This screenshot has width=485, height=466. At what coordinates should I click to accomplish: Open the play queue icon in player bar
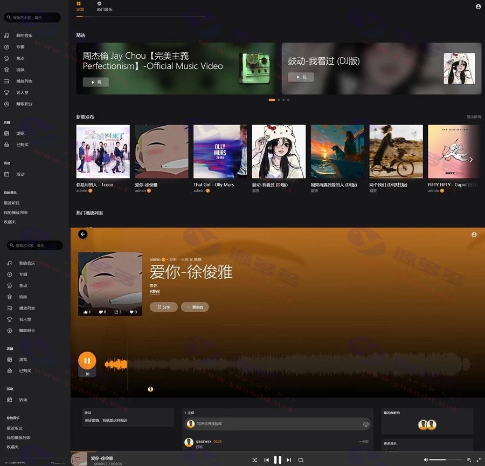(469, 460)
